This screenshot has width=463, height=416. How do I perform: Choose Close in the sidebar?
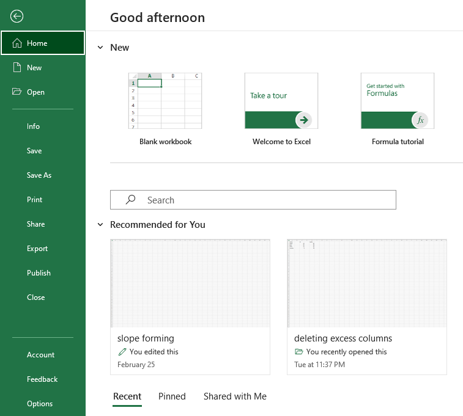35,297
